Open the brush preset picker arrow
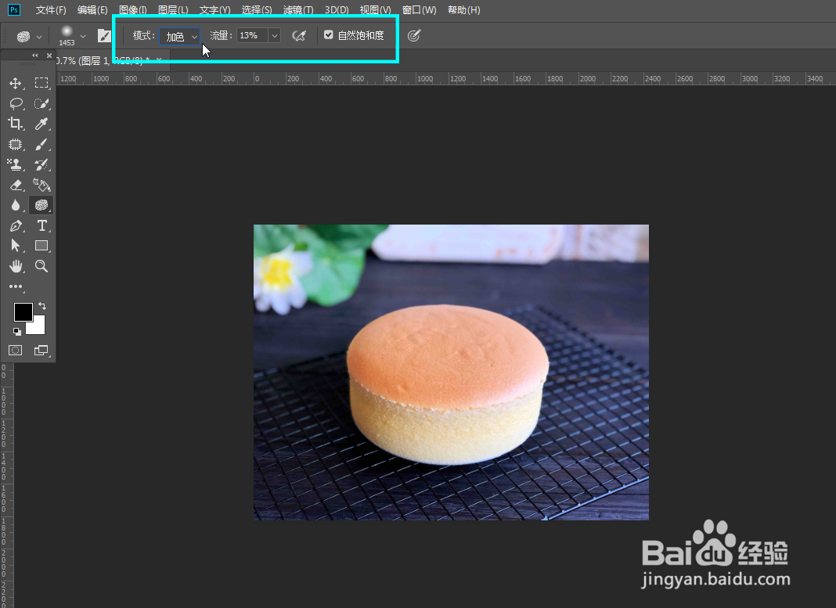This screenshot has width=836, height=608. point(83,36)
